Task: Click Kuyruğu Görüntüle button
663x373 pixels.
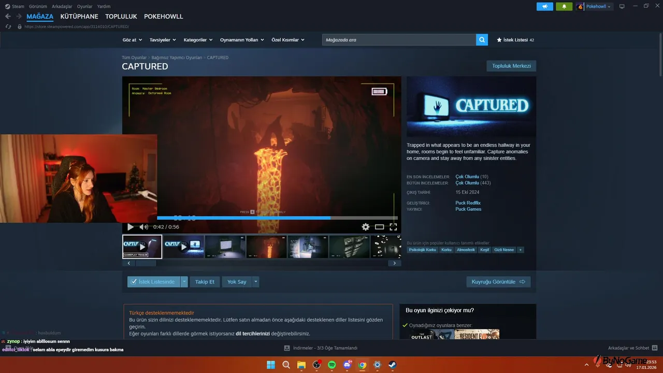Action: 498,282
